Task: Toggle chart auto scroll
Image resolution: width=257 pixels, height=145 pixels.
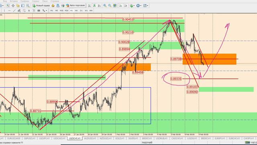Action: [120, 6]
